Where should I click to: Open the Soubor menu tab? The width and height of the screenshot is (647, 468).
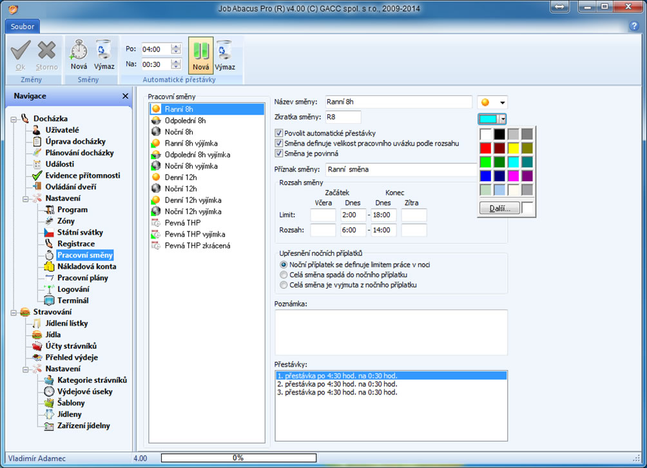click(23, 26)
